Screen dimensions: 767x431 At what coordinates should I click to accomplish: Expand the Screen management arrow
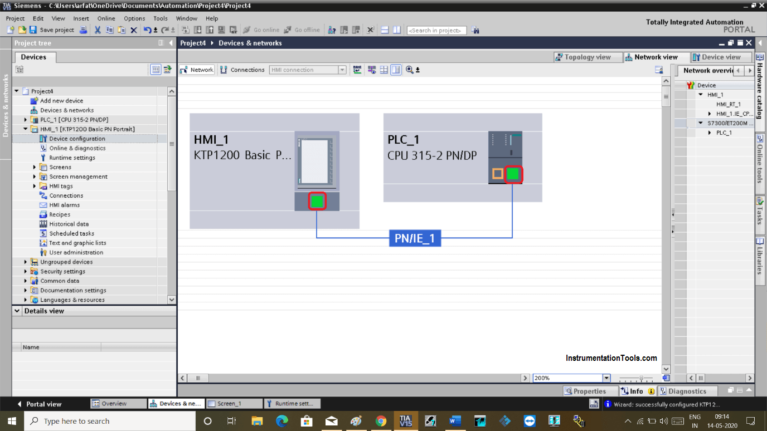point(35,177)
